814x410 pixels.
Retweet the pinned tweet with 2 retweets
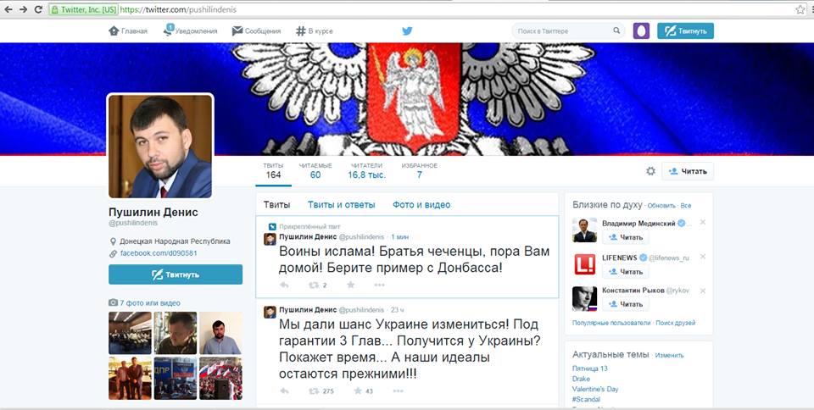pos(314,285)
